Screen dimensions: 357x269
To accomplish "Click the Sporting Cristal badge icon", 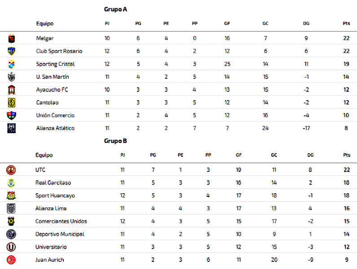I will [x=11, y=64].
